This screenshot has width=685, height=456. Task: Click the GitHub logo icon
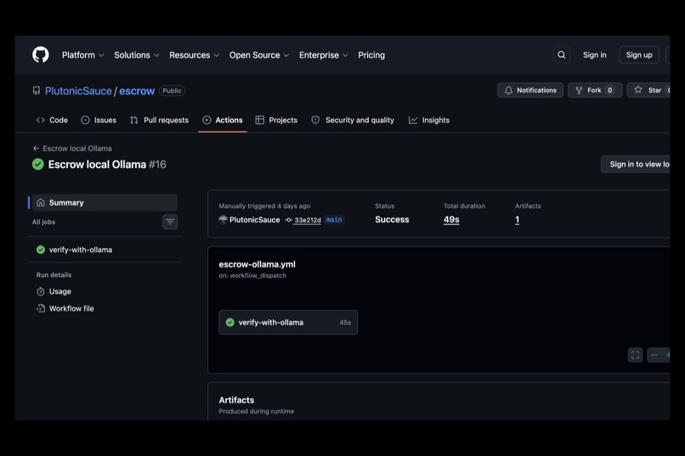tap(41, 55)
